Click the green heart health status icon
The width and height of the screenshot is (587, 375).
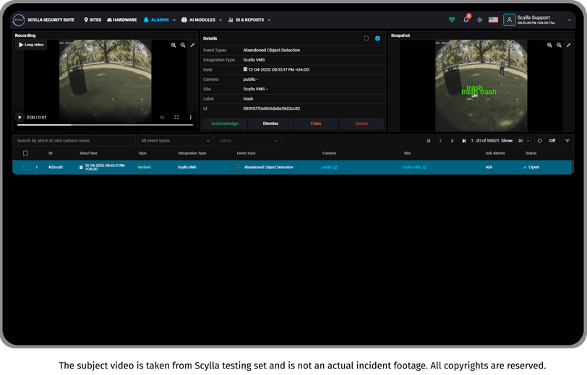click(x=452, y=20)
